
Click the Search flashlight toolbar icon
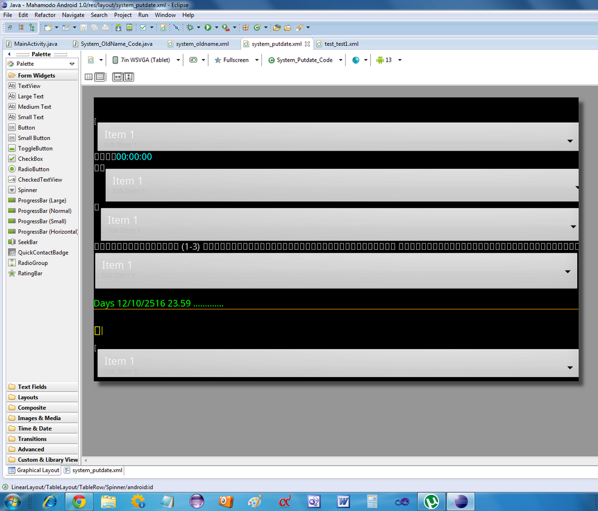tap(300, 27)
